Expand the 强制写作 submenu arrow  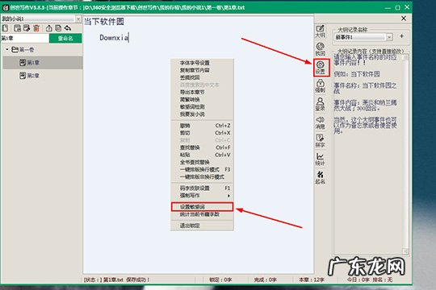(x=228, y=196)
